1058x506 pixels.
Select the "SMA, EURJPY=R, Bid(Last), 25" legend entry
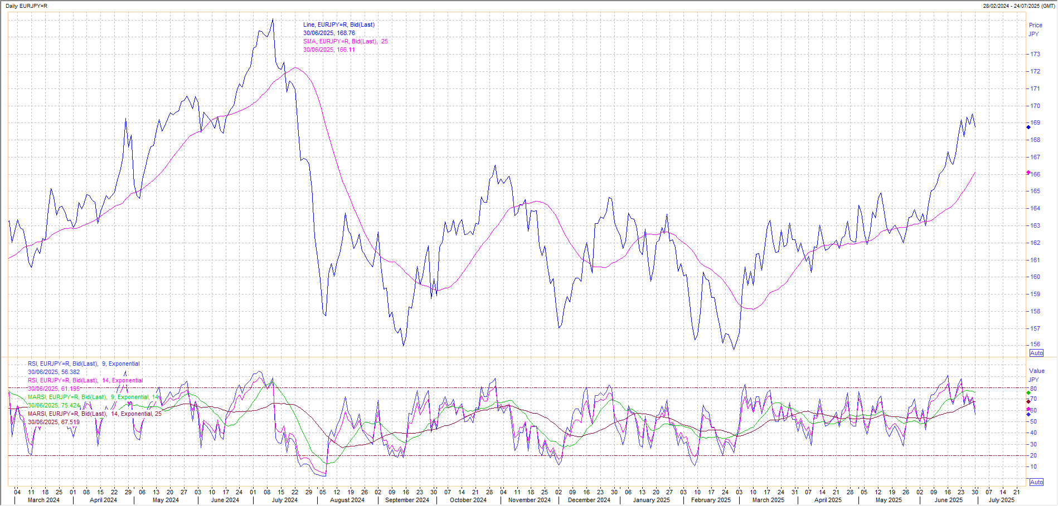(346, 41)
